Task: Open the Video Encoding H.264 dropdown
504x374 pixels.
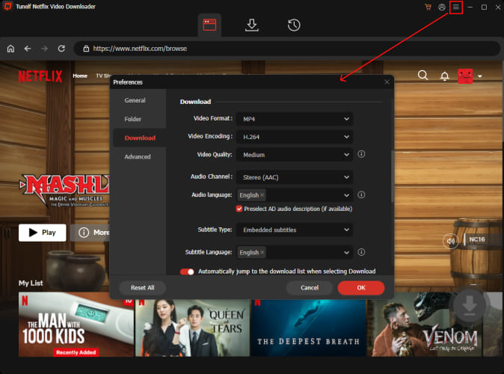Action: pos(295,137)
